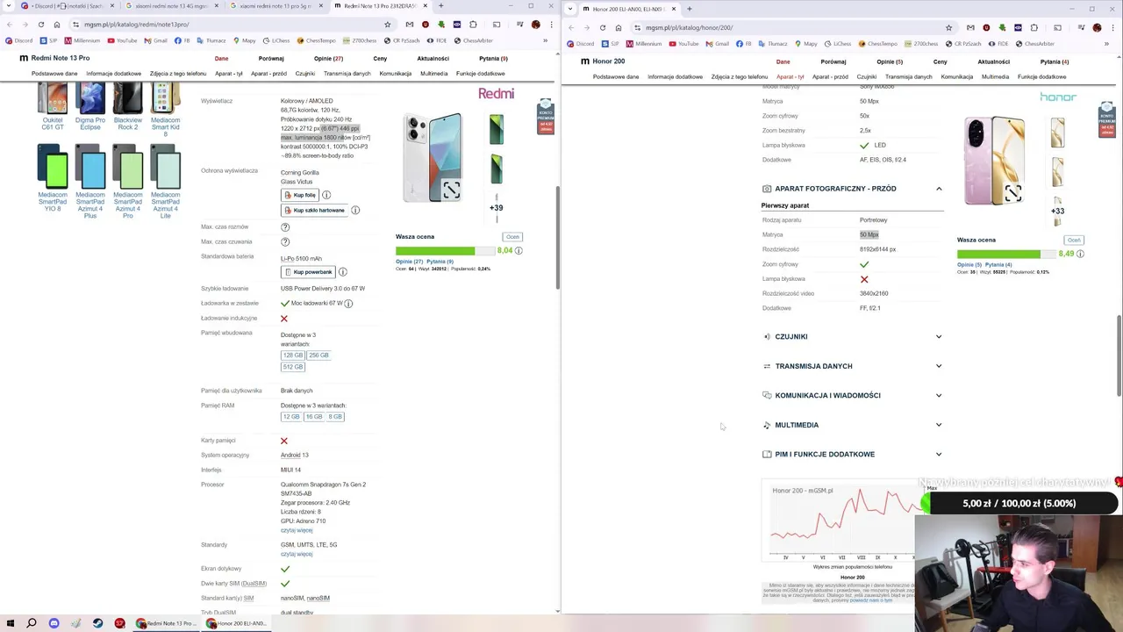Open Porównaj tab on Redmi page
The height and width of the screenshot is (632, 1123).
(271, 59)
